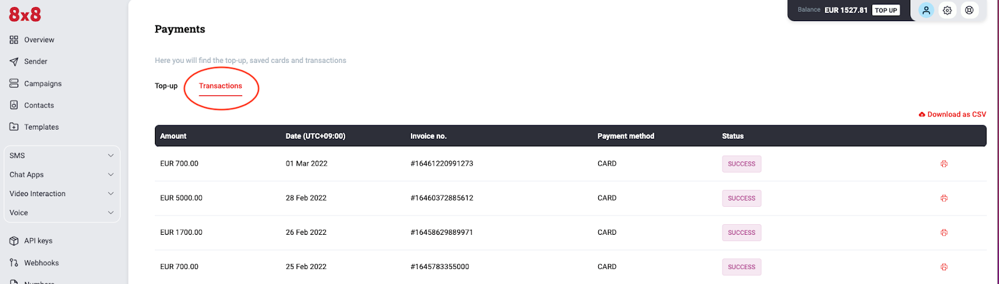Click the user profile icon
This screenshot has width=999, height=284.
tap(927, 10)
